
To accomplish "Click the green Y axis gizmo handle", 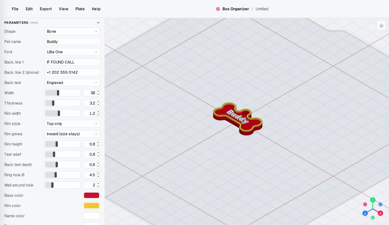I will click(373, 200).
